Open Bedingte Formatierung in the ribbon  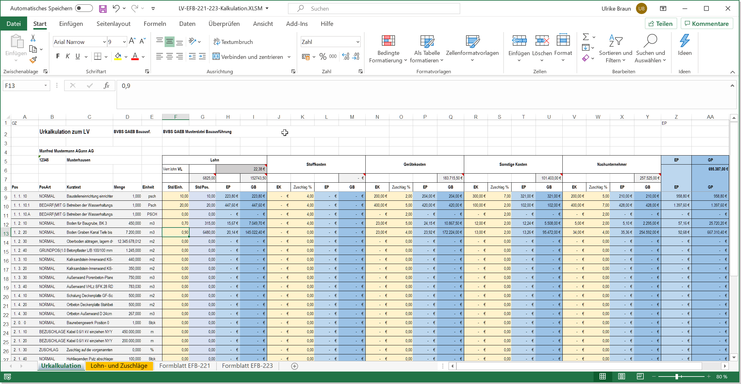click(x=388, y=49)
